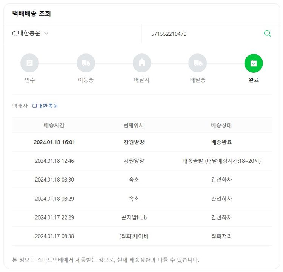Click the green 완료 completed icon
Screen dimensions: 283x272
[254, 63]
